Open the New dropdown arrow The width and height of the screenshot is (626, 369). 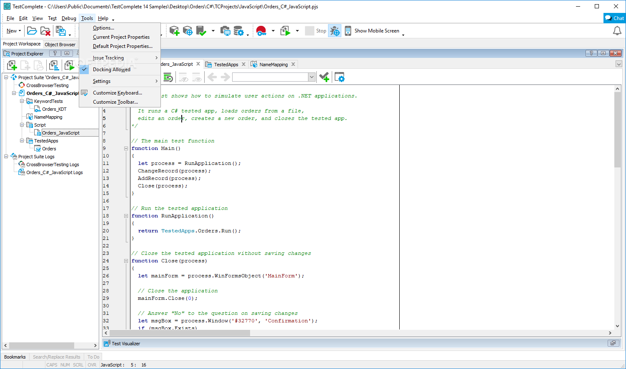(x=20, y=31)
